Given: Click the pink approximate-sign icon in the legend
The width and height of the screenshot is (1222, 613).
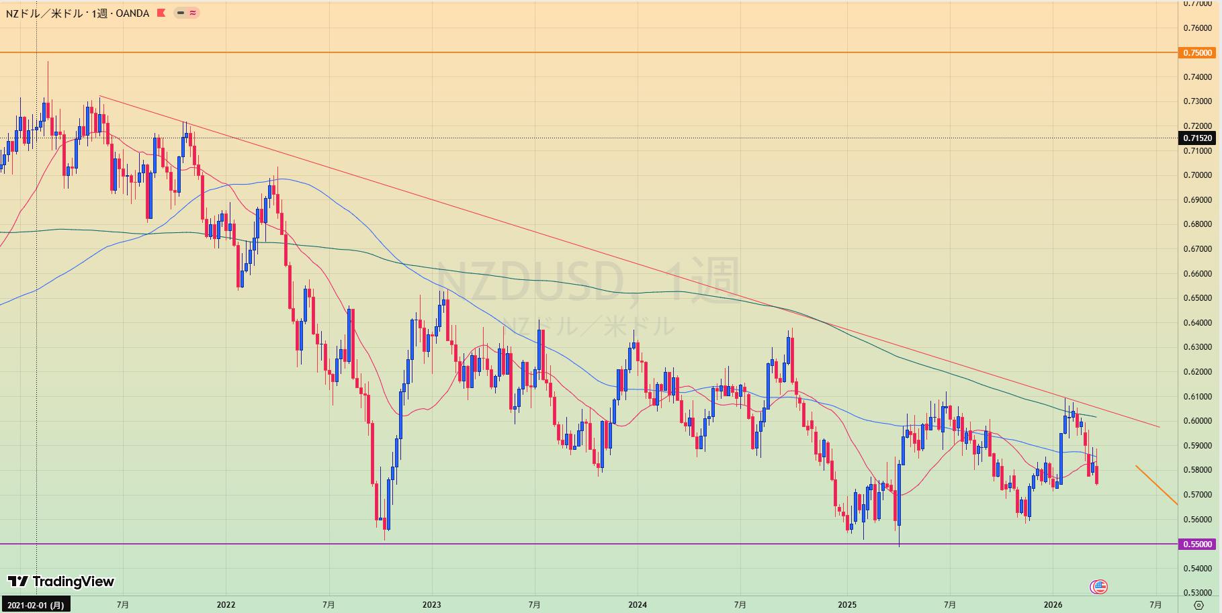Looking at the screenshot, I should [x=193, y=13].
